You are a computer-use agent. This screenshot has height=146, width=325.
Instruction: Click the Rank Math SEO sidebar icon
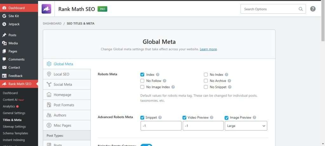(4, 84)
